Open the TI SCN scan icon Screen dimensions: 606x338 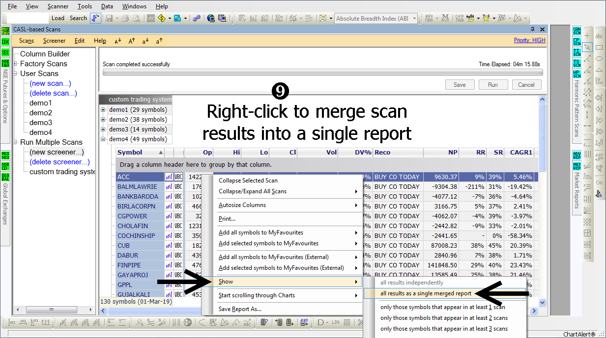coord(577,52)
